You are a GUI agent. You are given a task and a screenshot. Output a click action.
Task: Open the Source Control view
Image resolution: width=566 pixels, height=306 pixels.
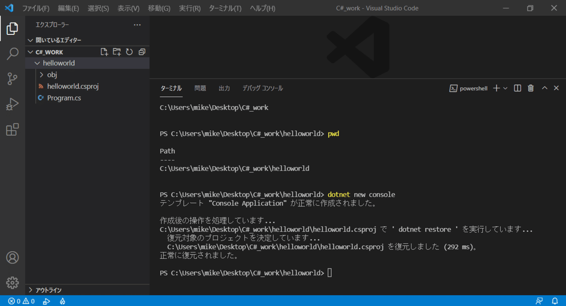pos(12,79)
